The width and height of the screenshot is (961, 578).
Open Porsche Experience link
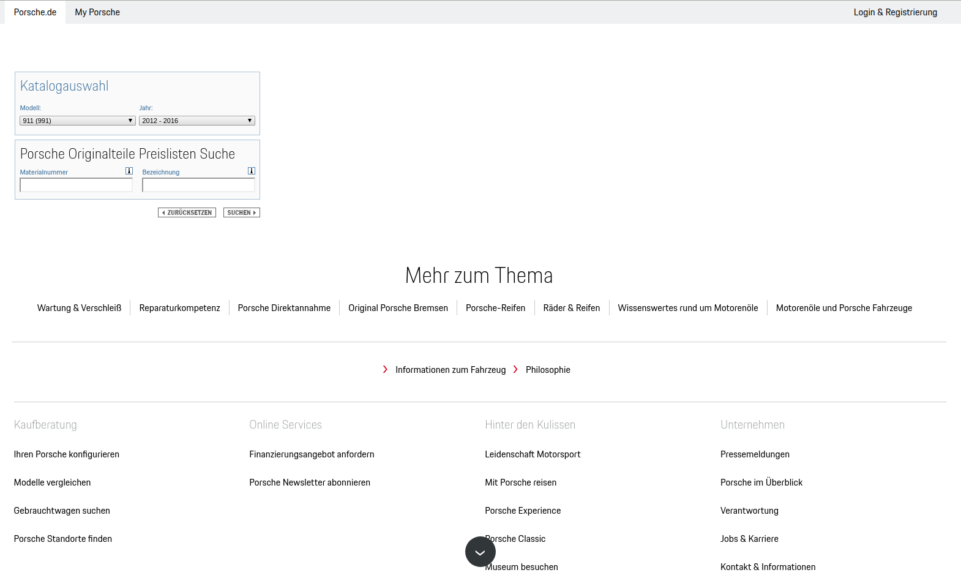click(x=523, y=511)
